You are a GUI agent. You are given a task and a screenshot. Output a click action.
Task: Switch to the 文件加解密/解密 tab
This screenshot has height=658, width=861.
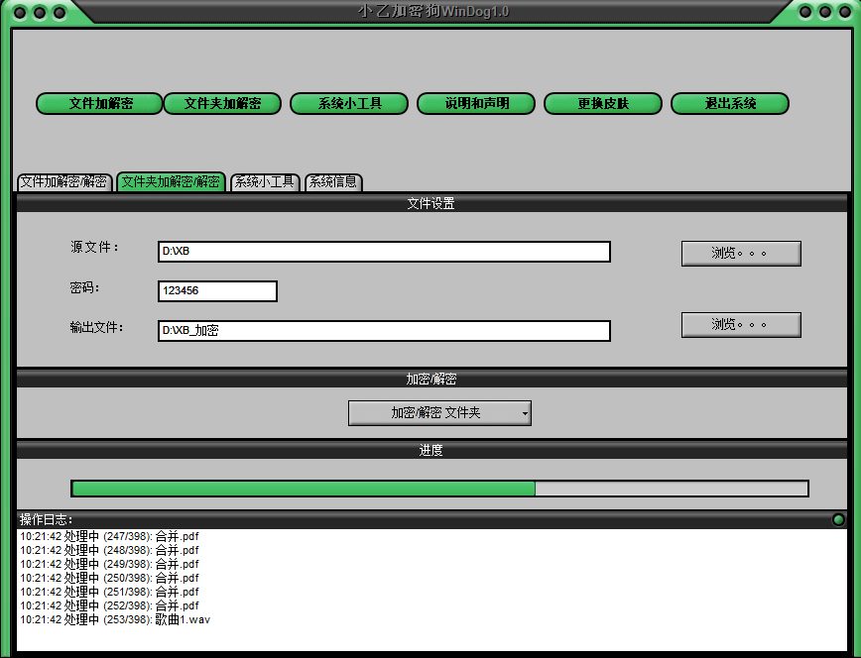pos(64,181)
